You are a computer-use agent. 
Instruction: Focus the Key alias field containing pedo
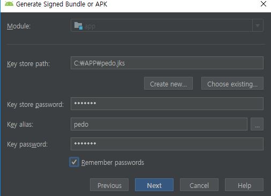coord(159,124)
